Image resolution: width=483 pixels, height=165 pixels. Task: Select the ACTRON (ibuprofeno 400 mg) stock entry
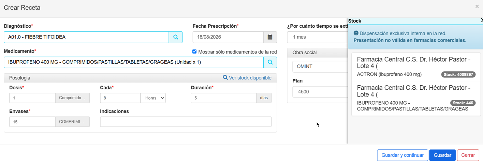416,67
